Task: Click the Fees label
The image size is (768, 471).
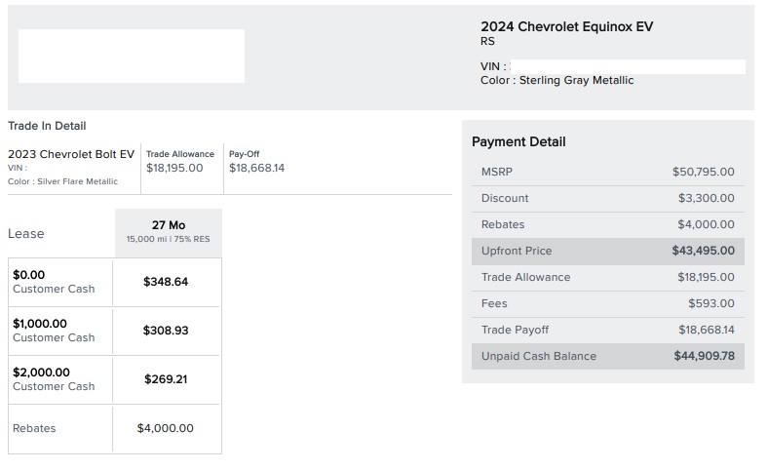Action: click(494, 304)
